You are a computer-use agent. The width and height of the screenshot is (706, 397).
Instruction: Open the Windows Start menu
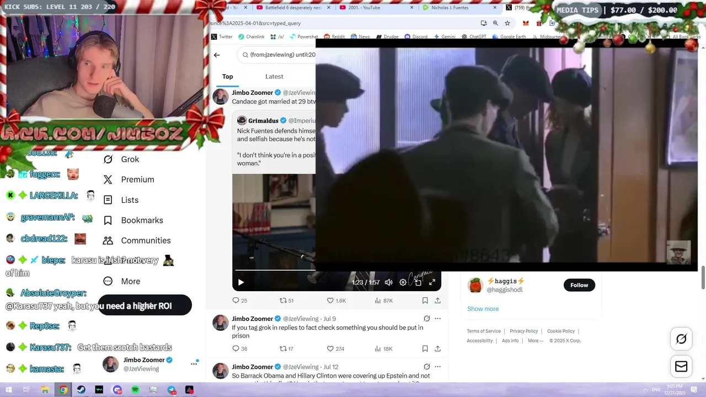pyautogui.click(x=9, y=390)
